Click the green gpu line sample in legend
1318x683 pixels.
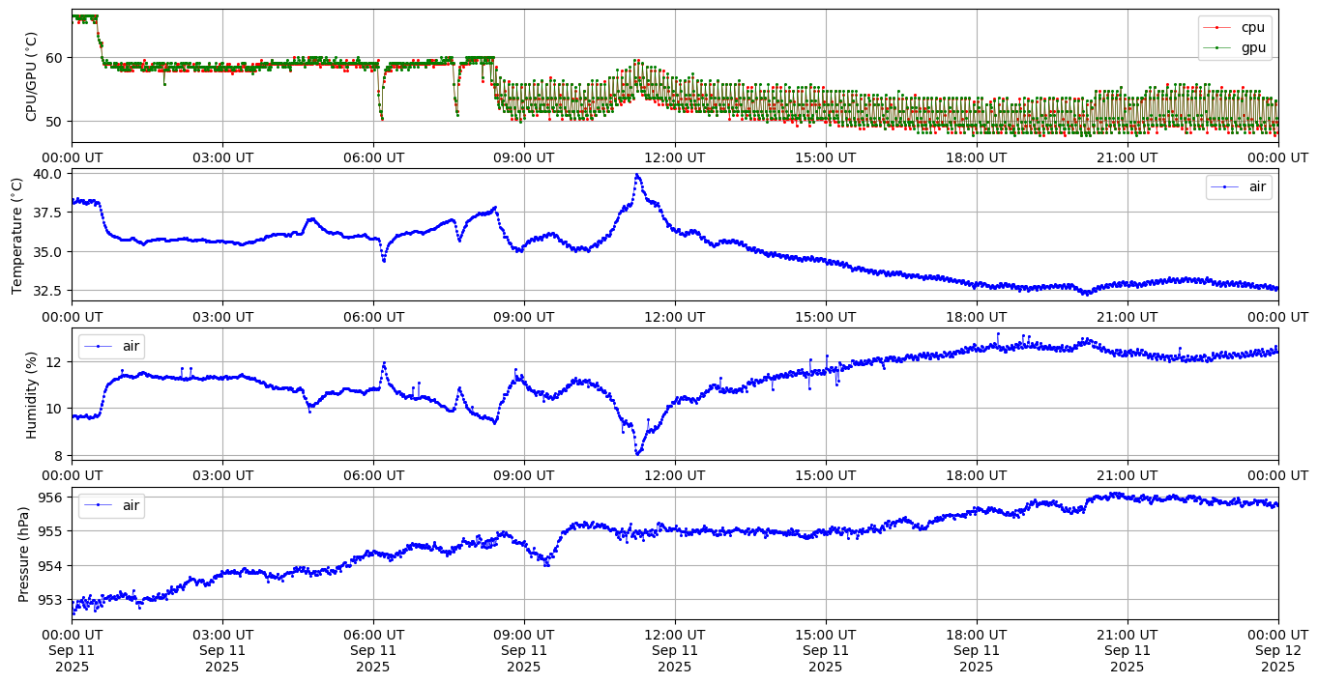click(1217, 46)
